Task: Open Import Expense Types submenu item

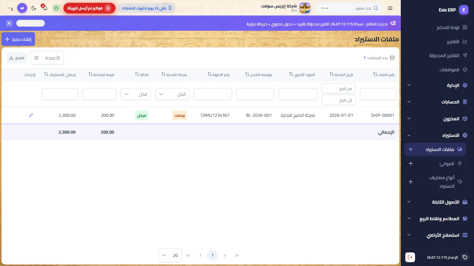Action: pyautogui.click(x=442, y=182)
